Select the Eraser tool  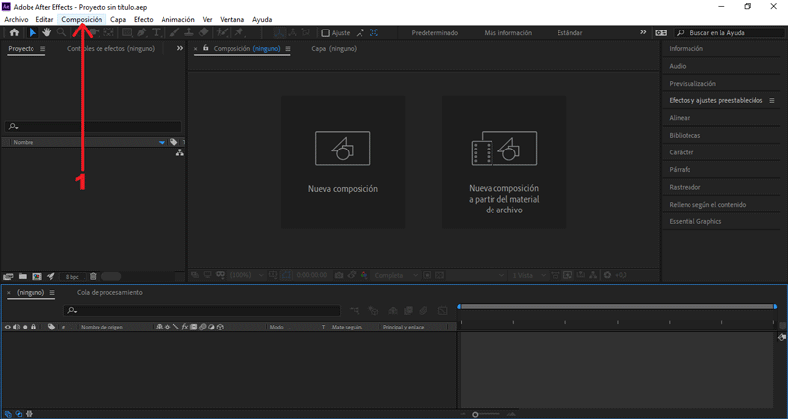point(203,32)
